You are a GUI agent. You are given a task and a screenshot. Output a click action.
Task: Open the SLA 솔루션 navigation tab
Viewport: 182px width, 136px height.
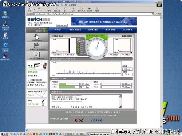[128, 30]
